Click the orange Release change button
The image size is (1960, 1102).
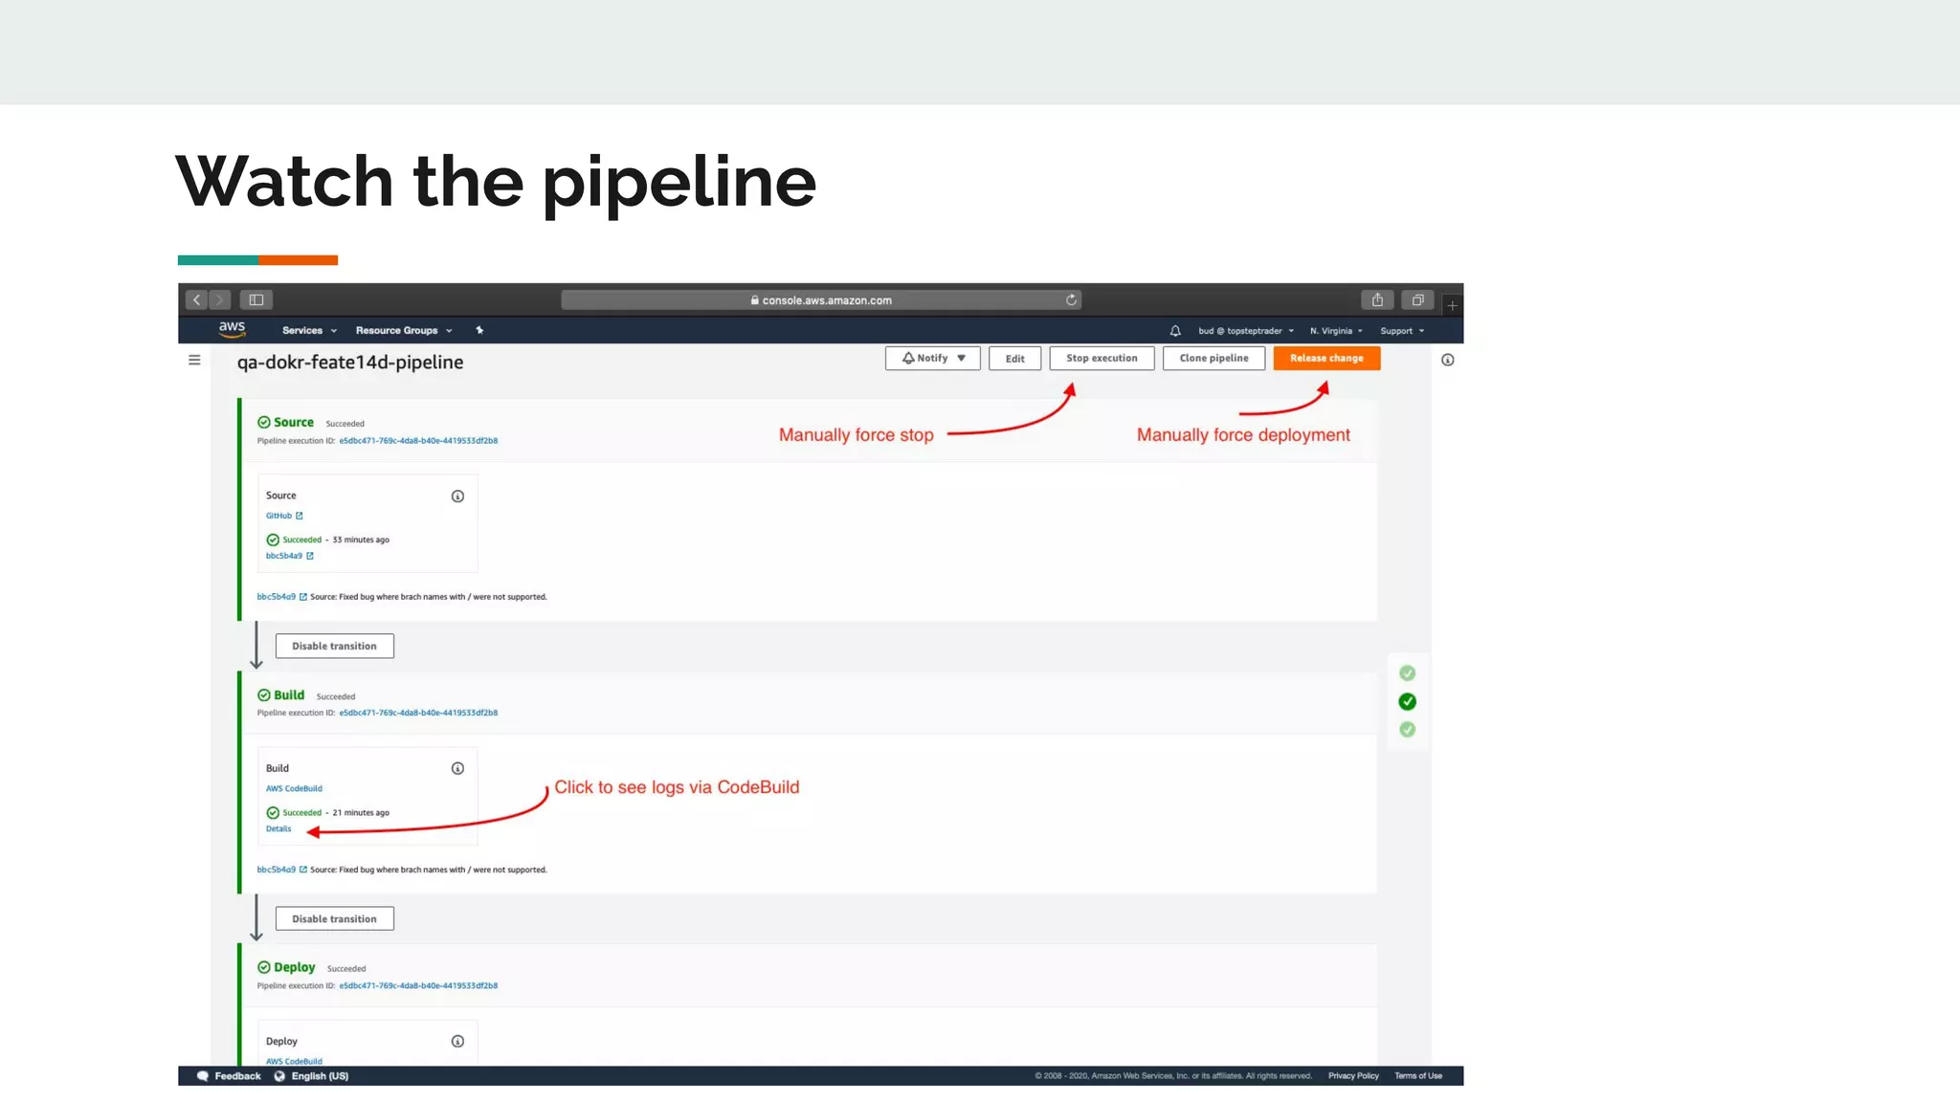click(x=1326, y=358)
